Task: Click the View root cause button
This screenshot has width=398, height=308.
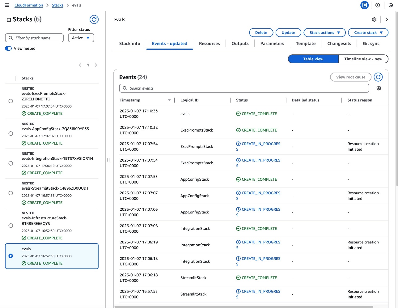Action: (x=351, y=77)
